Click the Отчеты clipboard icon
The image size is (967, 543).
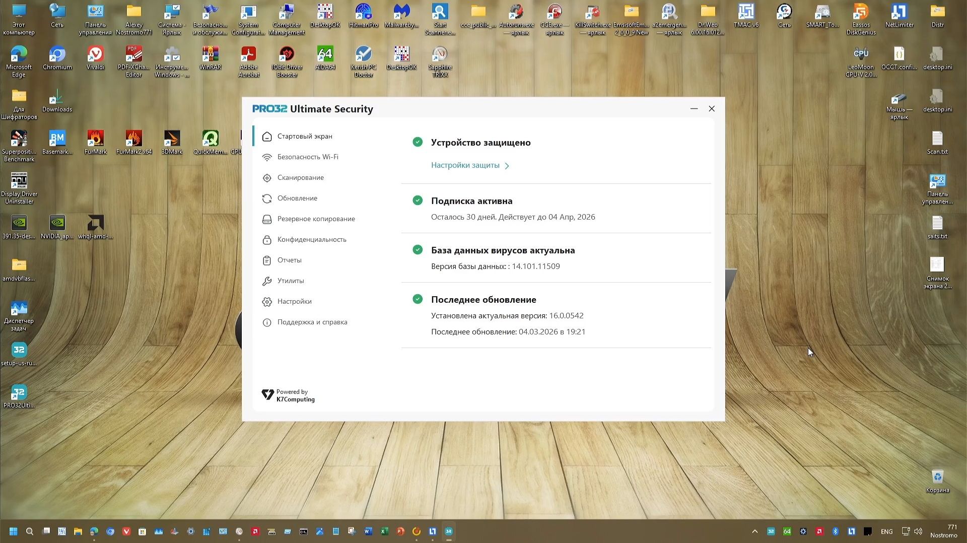[267, 260]
